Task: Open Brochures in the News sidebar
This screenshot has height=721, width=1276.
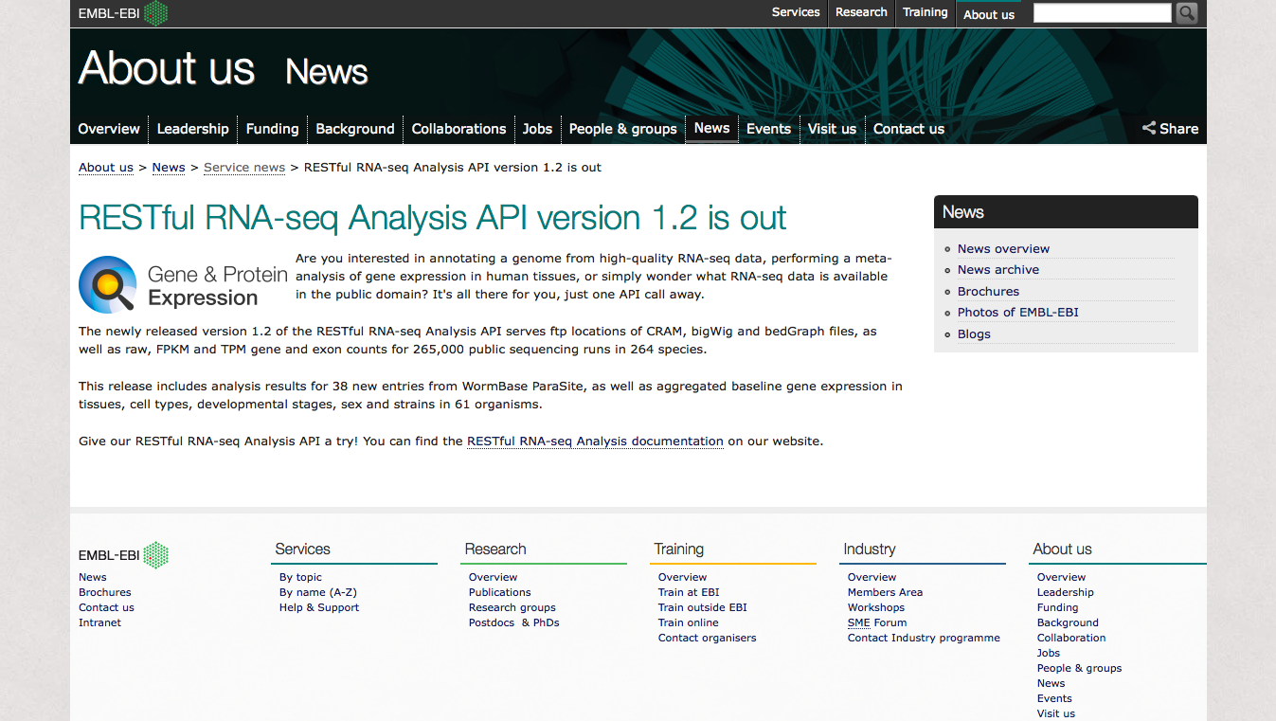Action: [x=988, y=292]
